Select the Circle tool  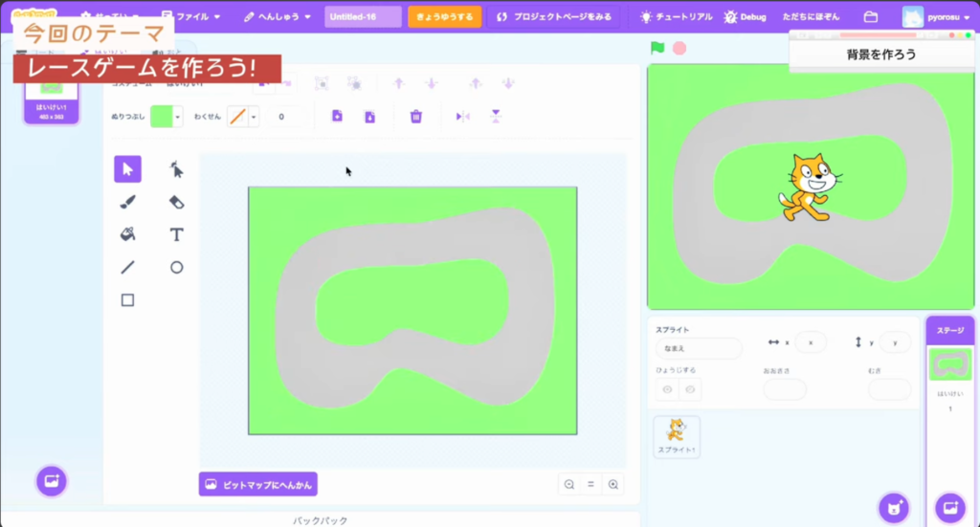point(176,268)
